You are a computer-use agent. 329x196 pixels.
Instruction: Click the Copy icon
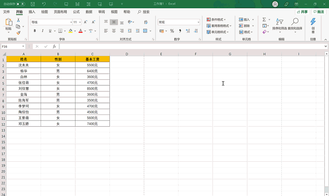[18, 27]
